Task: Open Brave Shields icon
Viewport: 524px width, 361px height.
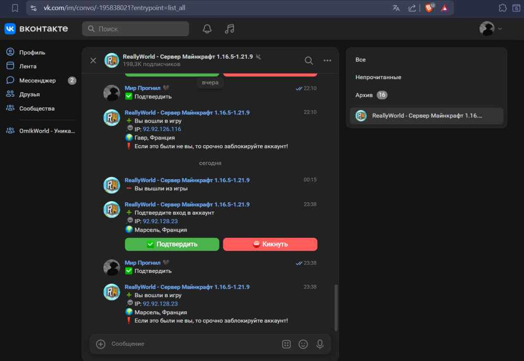Action: 429,8
